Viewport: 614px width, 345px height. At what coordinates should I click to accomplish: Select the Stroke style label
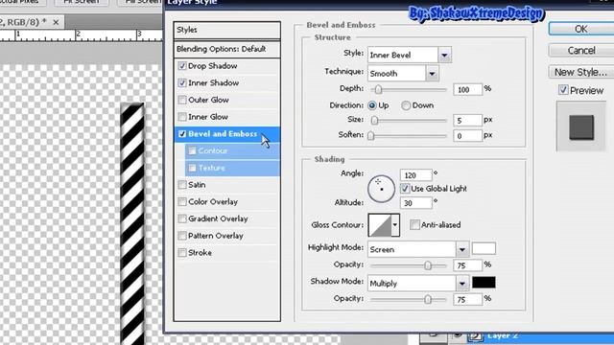pyautogui.click(x=200, y=253)
